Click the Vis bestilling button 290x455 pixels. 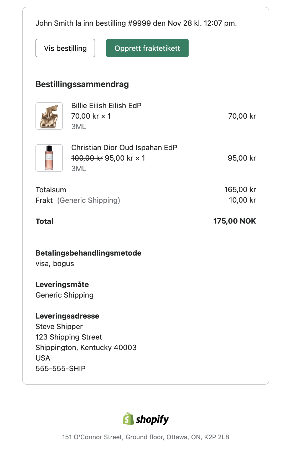click(x=65, y=48)
